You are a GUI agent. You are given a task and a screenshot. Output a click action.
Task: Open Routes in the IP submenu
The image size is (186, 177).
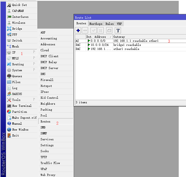point(56,121)
